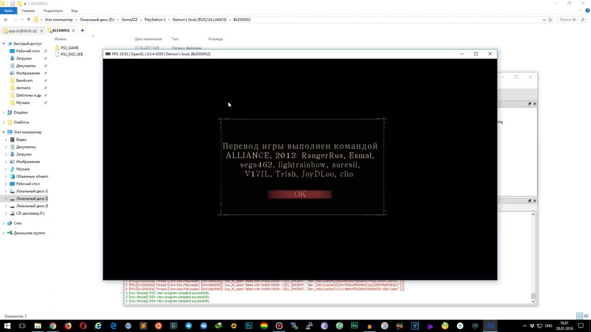Click PlayStation 3 in the address path

pos(155,20)
